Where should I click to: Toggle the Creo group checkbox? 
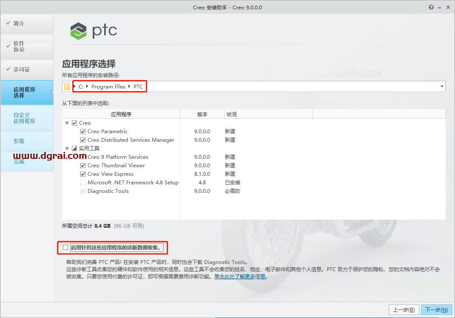(x=74, y=123)
